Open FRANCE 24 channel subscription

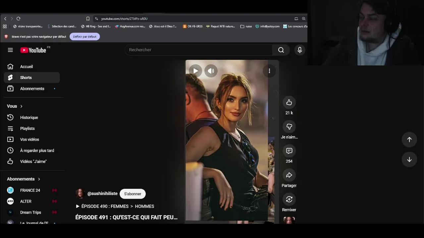click(x=32, y=190)
